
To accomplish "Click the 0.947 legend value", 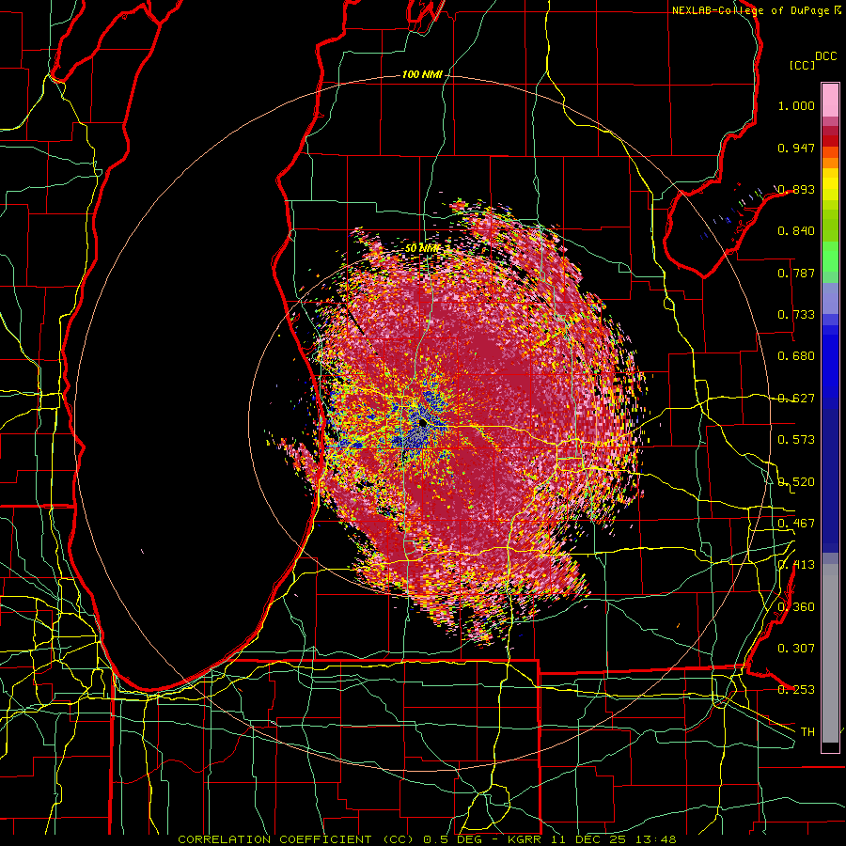I will (x=796, y=148).
